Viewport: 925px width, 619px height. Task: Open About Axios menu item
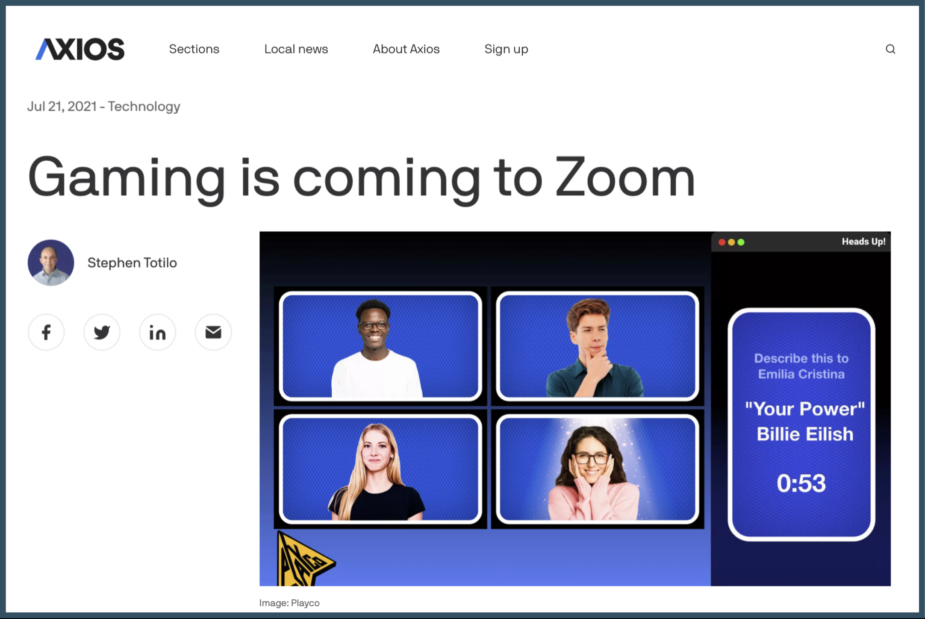coord(406,49)
